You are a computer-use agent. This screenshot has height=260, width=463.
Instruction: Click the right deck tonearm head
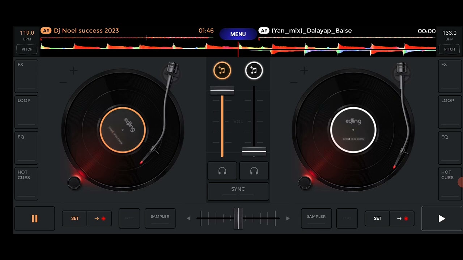(400, 157)
